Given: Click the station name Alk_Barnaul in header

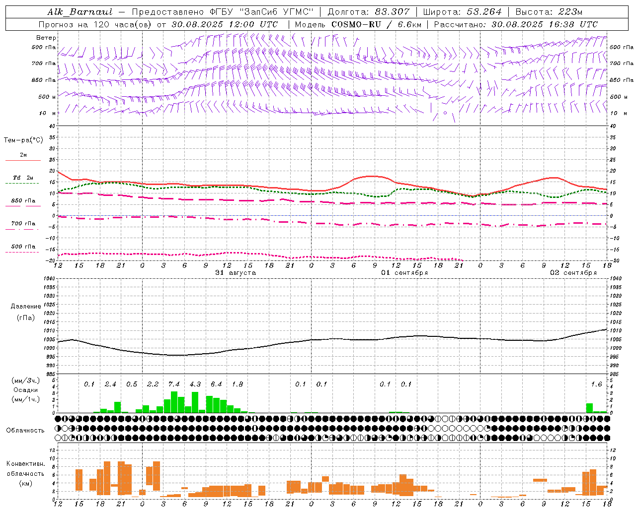Looking at the screenshot, I should (80, 12).
